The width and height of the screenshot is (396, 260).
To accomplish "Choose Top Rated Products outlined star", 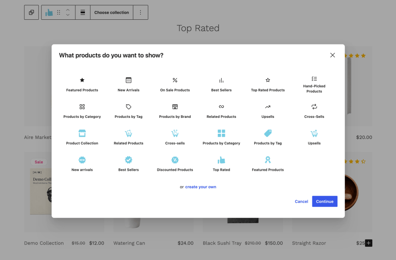I will pyautogui.click(x=268, y=80).
